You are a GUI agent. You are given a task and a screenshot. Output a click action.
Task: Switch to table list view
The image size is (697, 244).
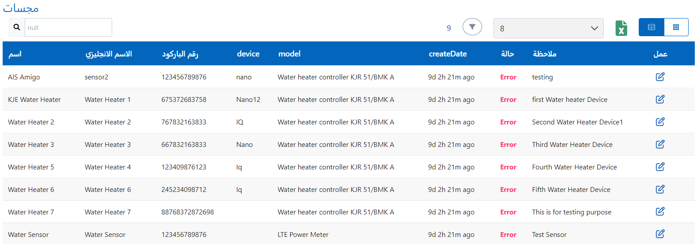(651, 27)
